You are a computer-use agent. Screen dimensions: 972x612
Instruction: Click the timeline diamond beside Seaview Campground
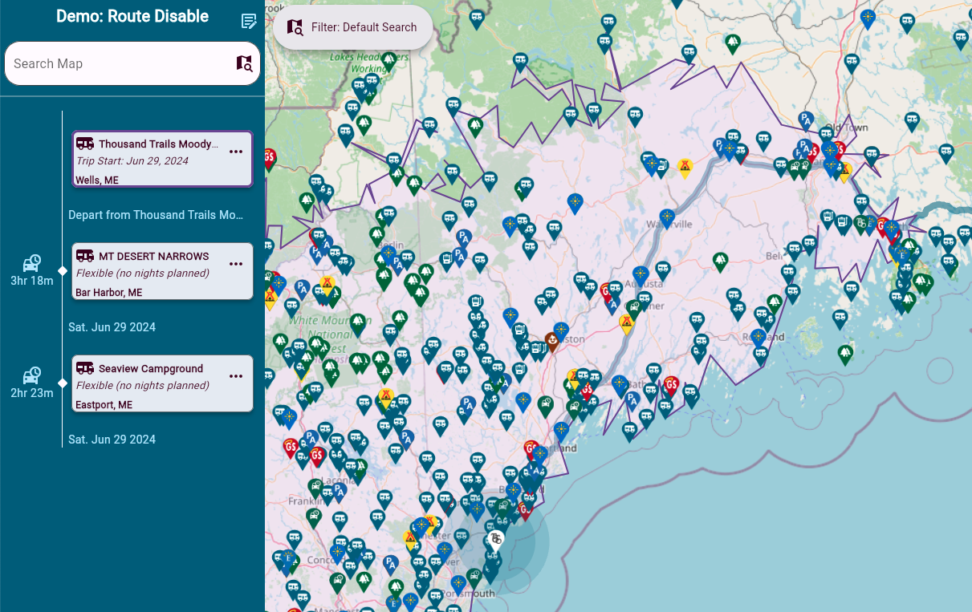click(63, 383)
